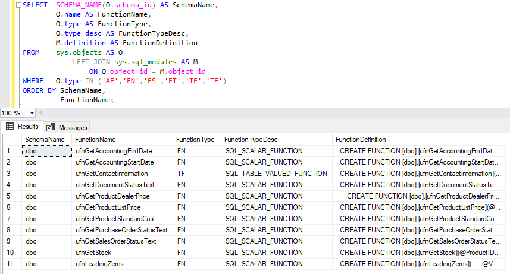Image resolution: width=510 pixels, height=274 pixels.
Task: Open the 100 % zoom dropdown
Action: (32, 113)
